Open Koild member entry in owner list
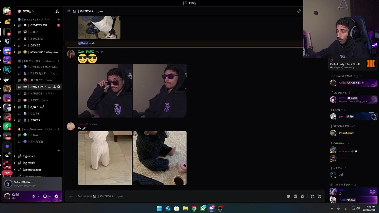 [x=354, y=83]
